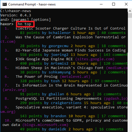The width and height of the screenshot is (132, 132).
Task: Click the window title text 'Command Prompt - haxor-news'
Action: [x=32, y=4]
